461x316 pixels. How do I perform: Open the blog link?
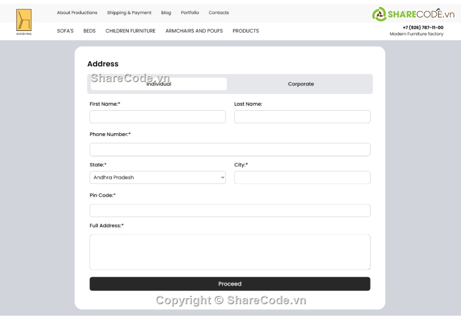[166, 12]
